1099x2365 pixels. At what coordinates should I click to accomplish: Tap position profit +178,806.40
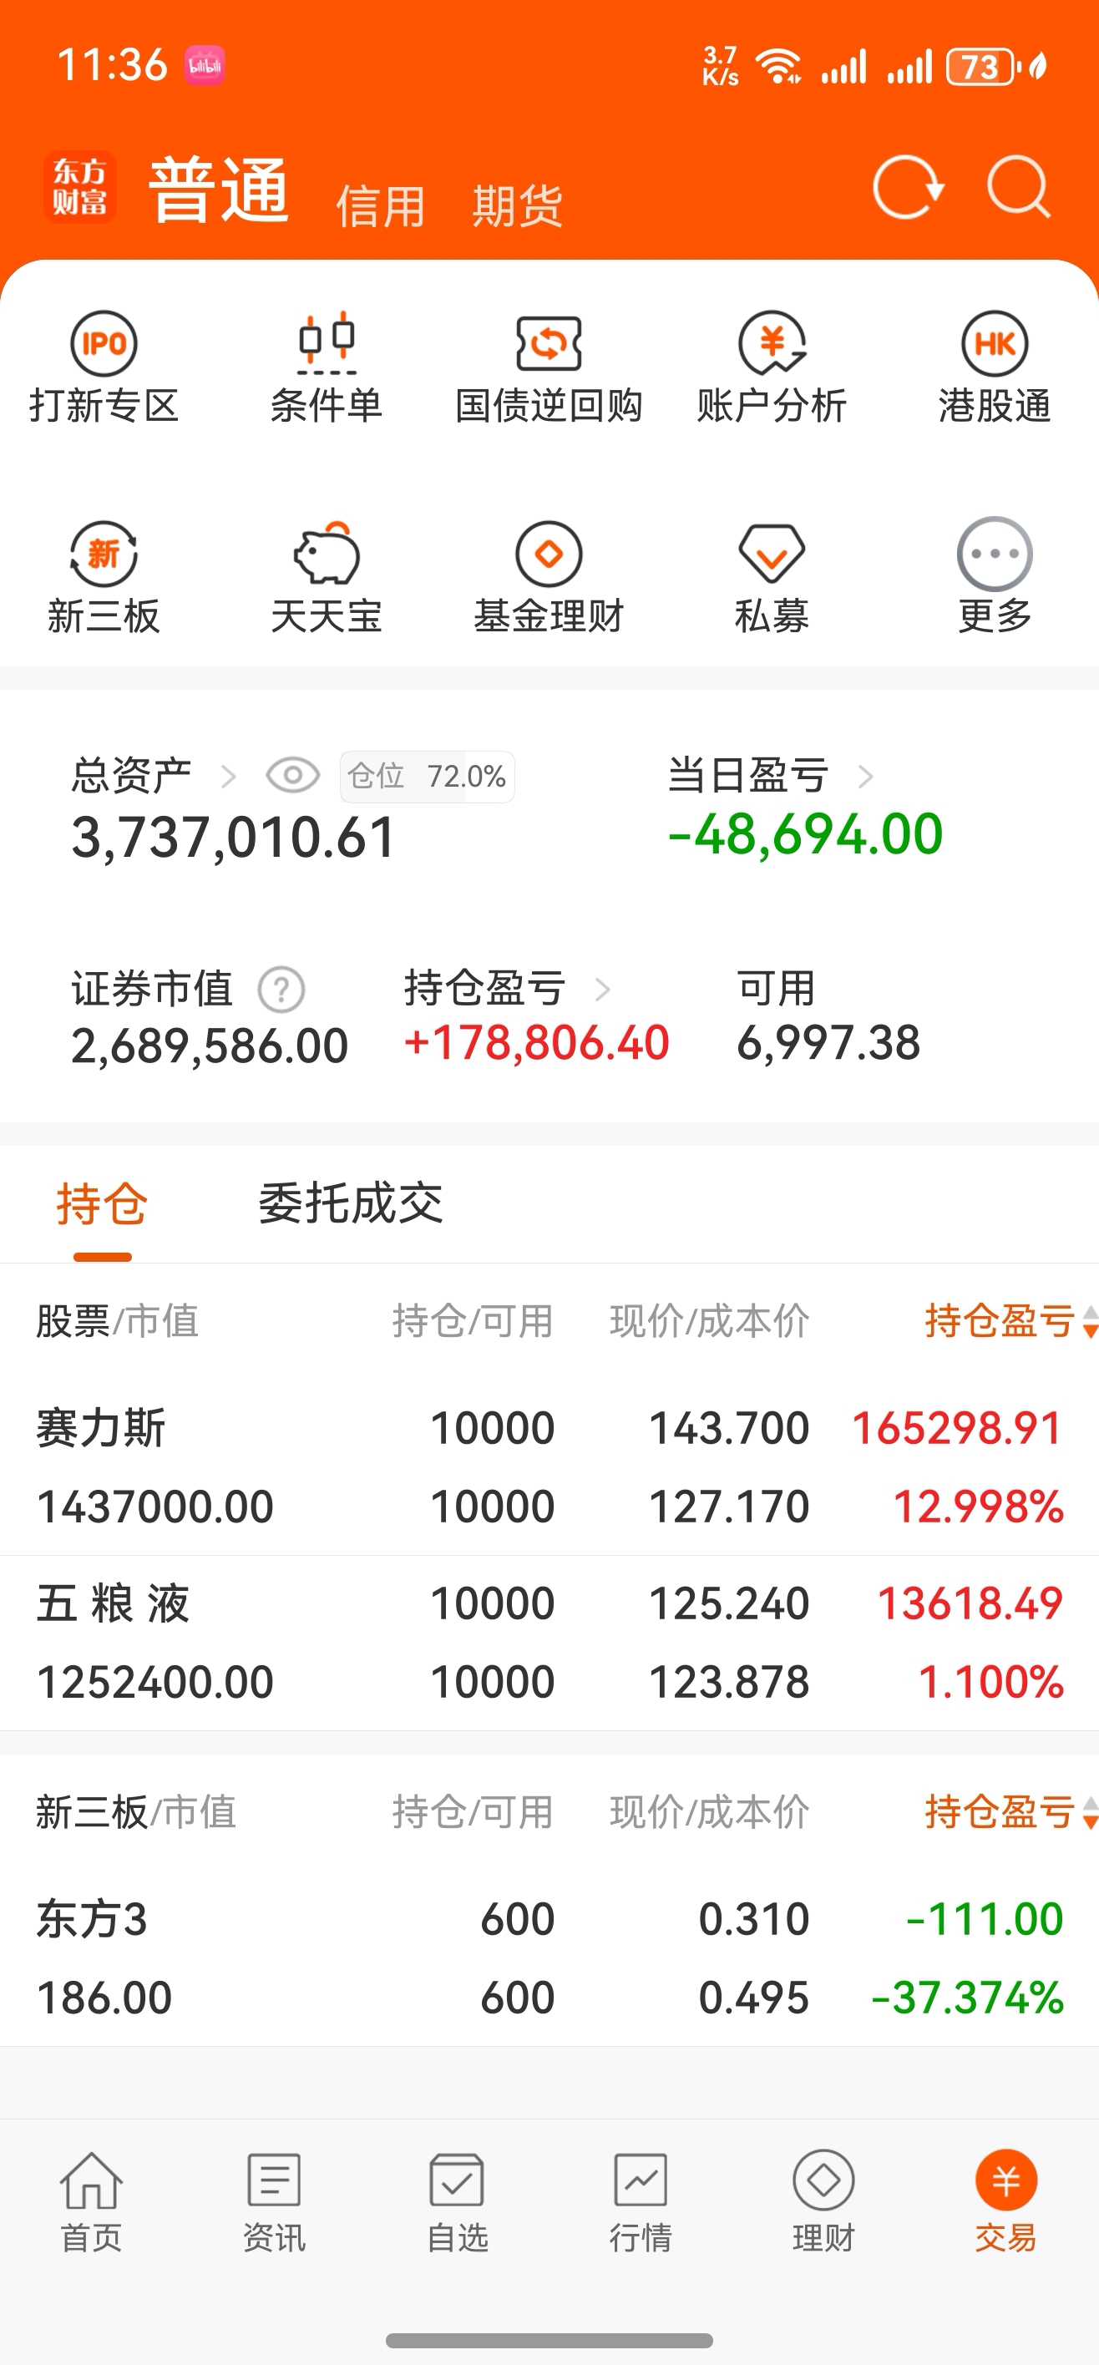536,1044
